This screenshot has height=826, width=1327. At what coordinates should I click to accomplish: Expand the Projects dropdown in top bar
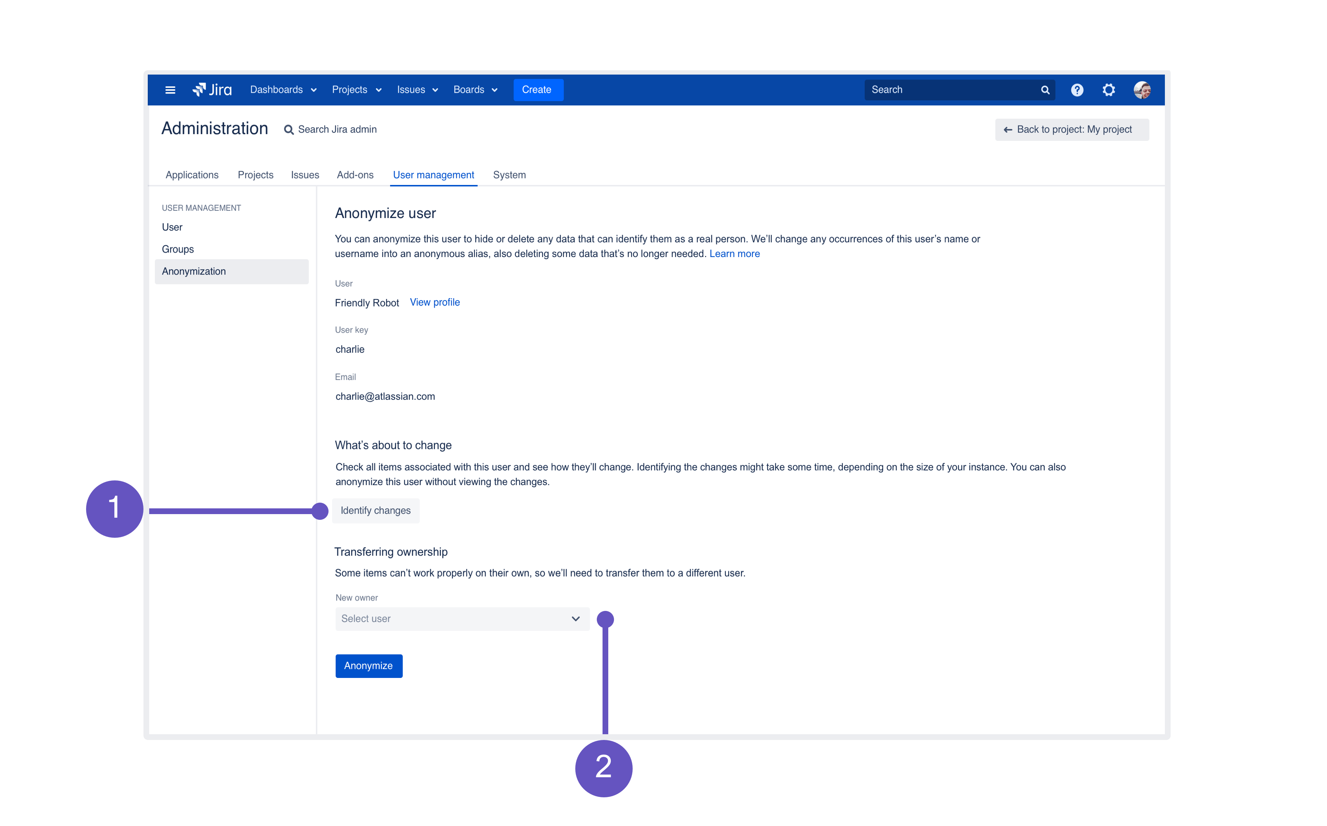pos(356,90)
